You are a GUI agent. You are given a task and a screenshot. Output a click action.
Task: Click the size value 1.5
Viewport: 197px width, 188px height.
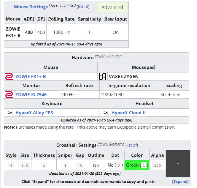coord(25,165)
